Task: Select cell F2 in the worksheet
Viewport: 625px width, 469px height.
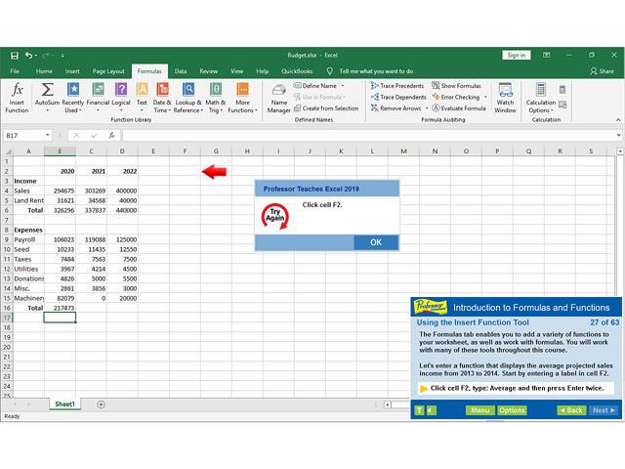Action: [185, 171]
